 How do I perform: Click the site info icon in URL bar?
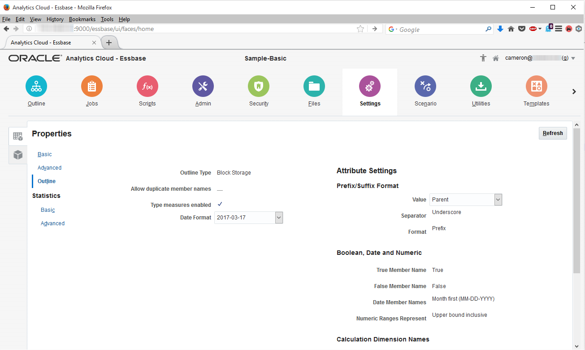coord(29,29)
